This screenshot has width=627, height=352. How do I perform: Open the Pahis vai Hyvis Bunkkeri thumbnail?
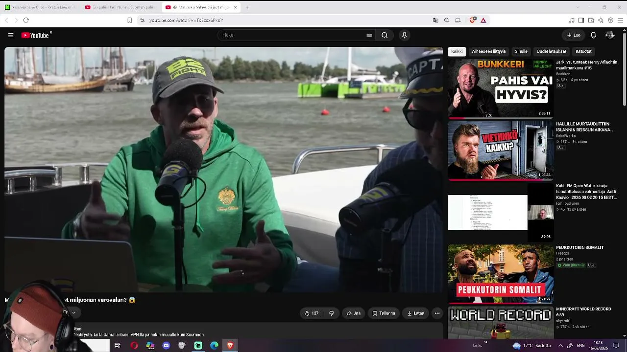(501, 89)
